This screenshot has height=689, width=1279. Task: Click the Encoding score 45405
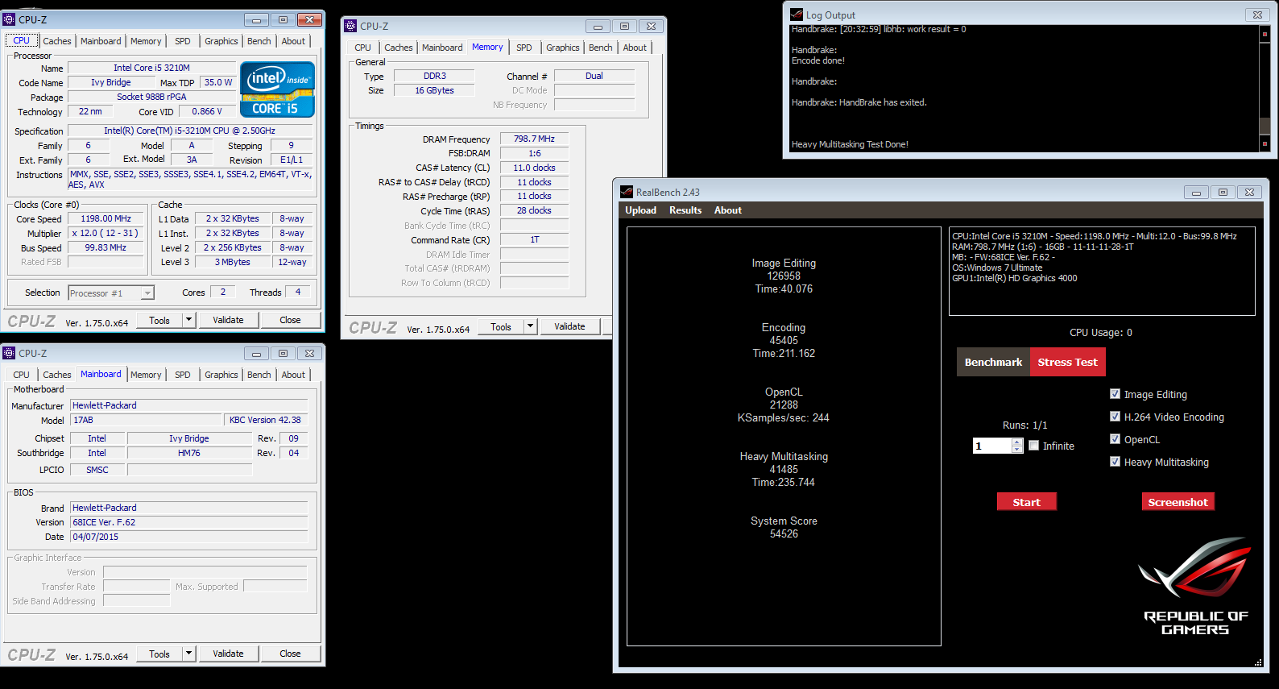pos(784,340)
